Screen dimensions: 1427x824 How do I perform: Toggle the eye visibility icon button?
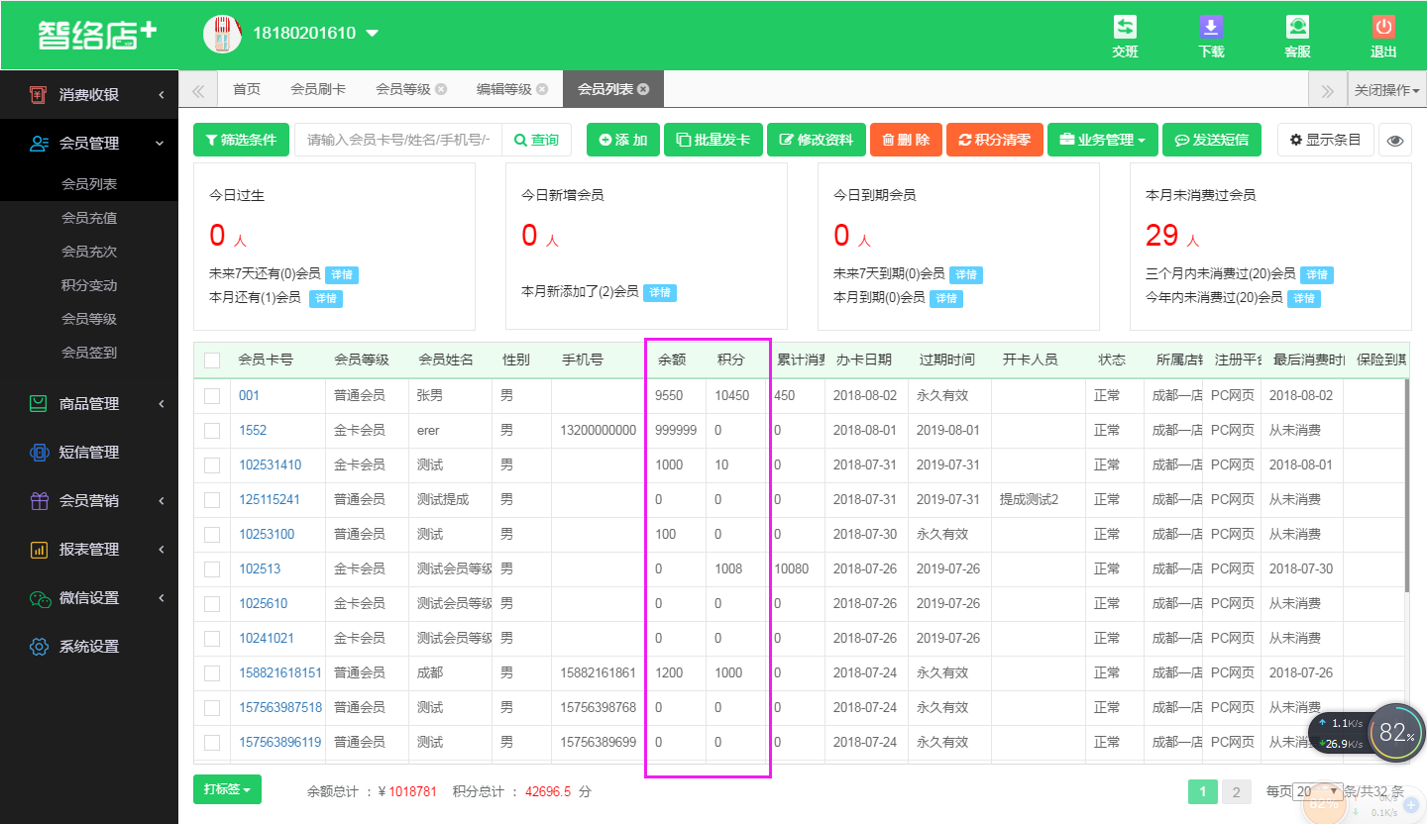(x=1395, y=141)
